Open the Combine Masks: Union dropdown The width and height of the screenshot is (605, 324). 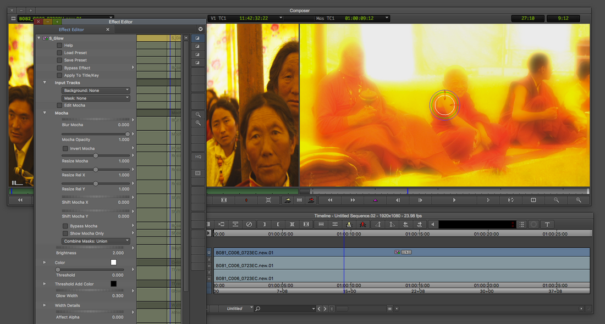pos(96,241)
